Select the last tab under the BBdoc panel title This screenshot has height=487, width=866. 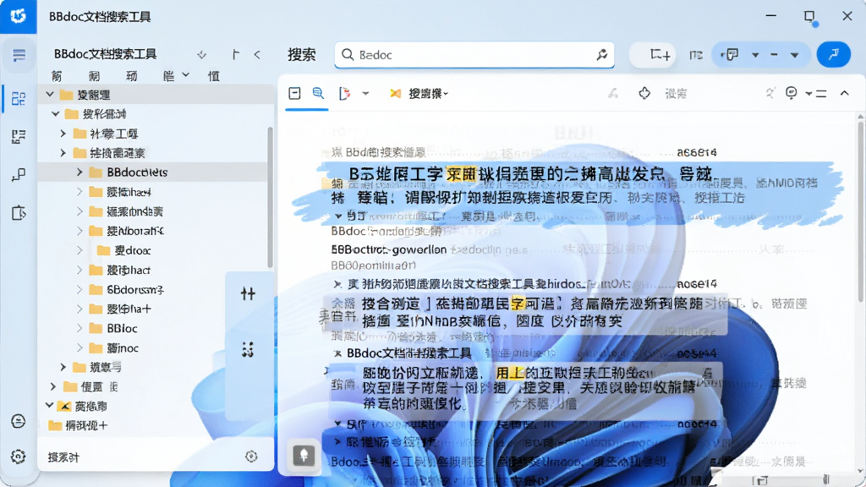coord(214,76)
